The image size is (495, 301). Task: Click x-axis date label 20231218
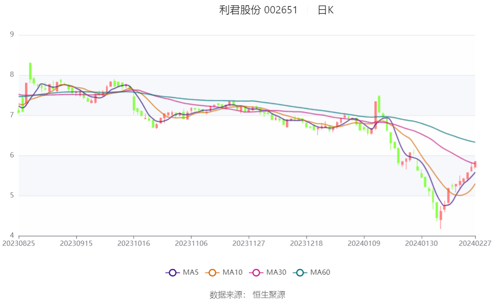pos(306,243)
